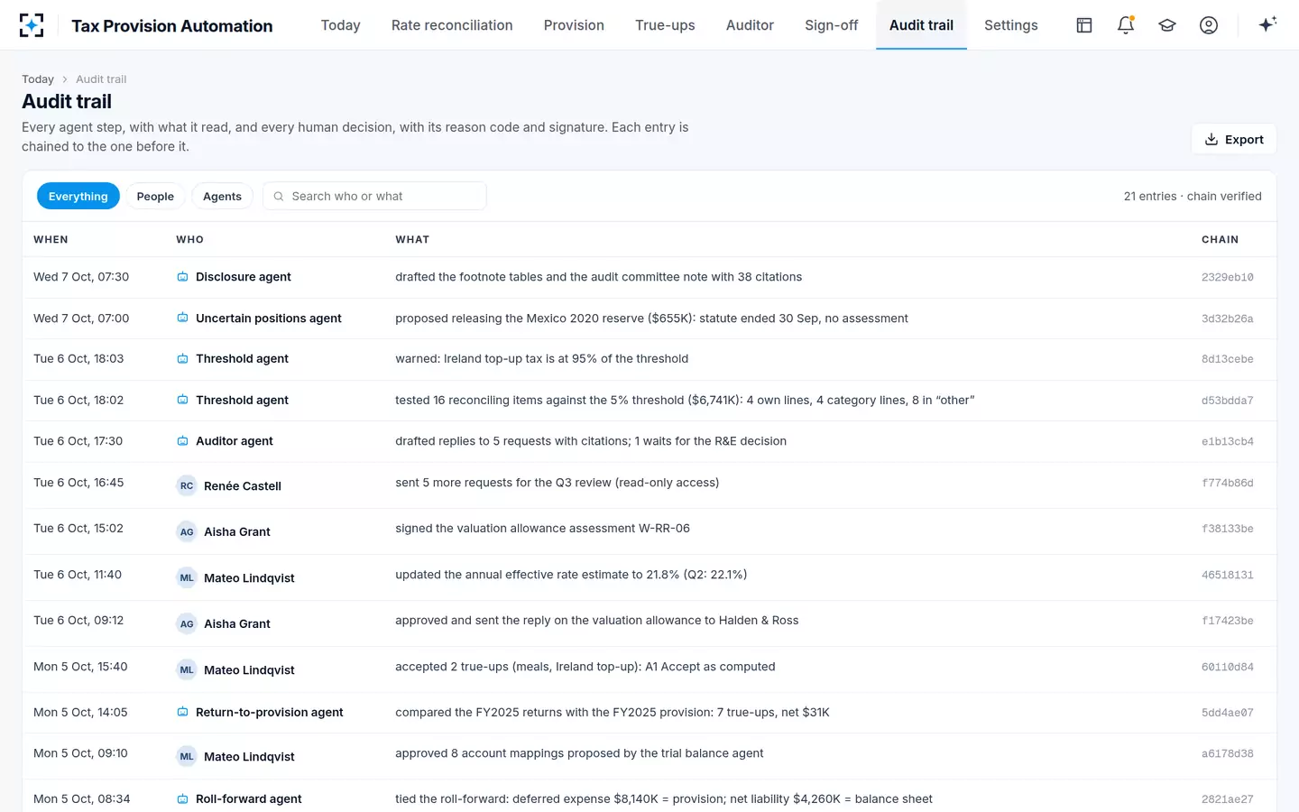Screen dimensions: 1299x812
Task: Open the Auditor tab
Action: (750, 25)
